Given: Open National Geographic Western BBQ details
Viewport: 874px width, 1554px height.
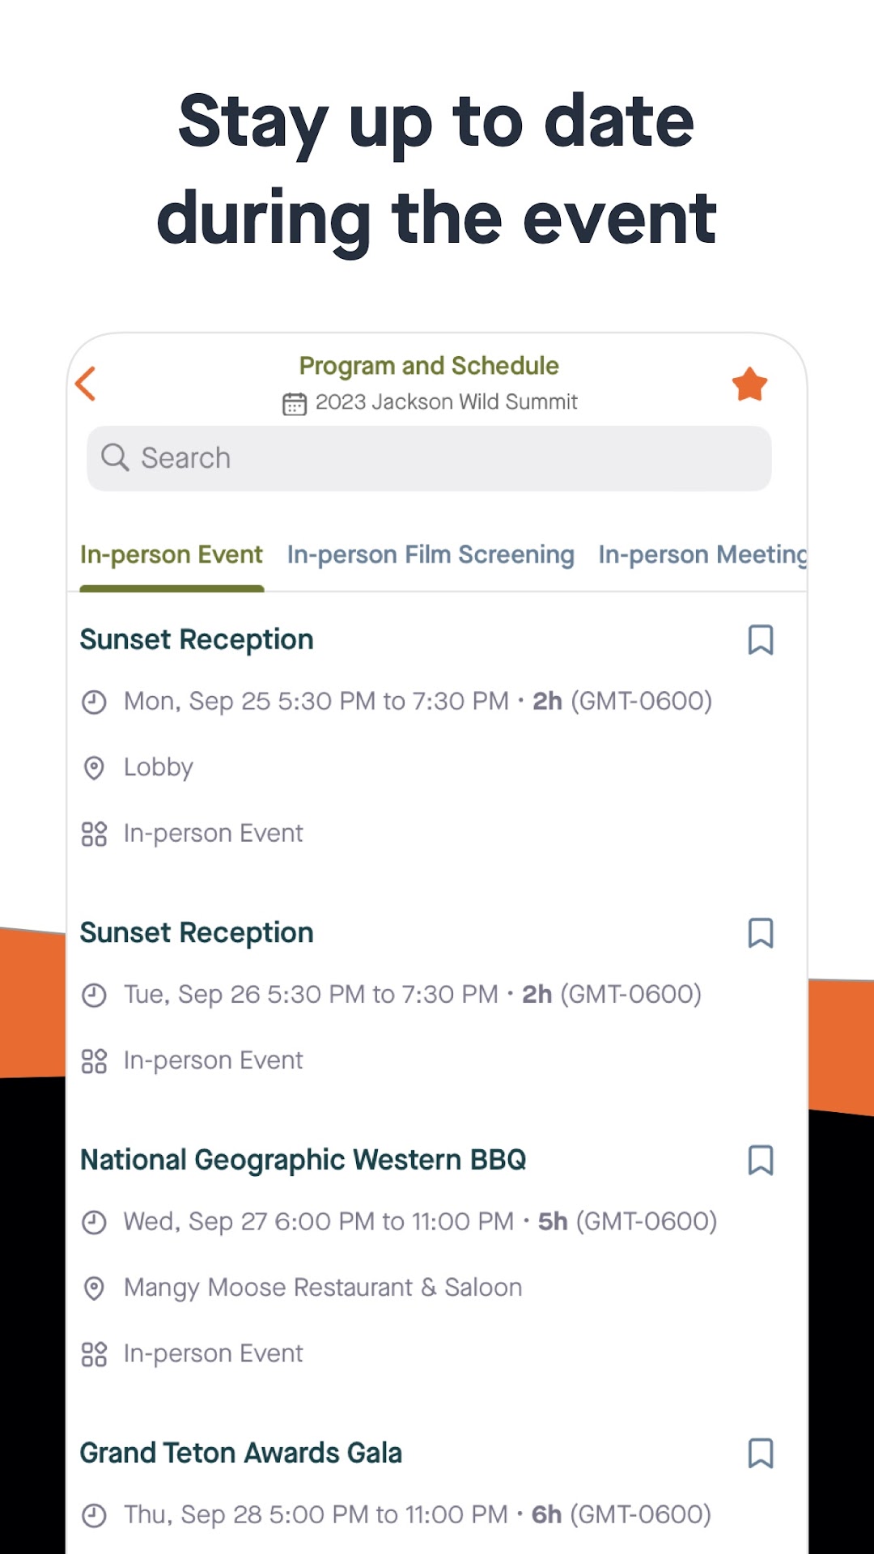Looking at the screenshot, I should point(303,1160).
